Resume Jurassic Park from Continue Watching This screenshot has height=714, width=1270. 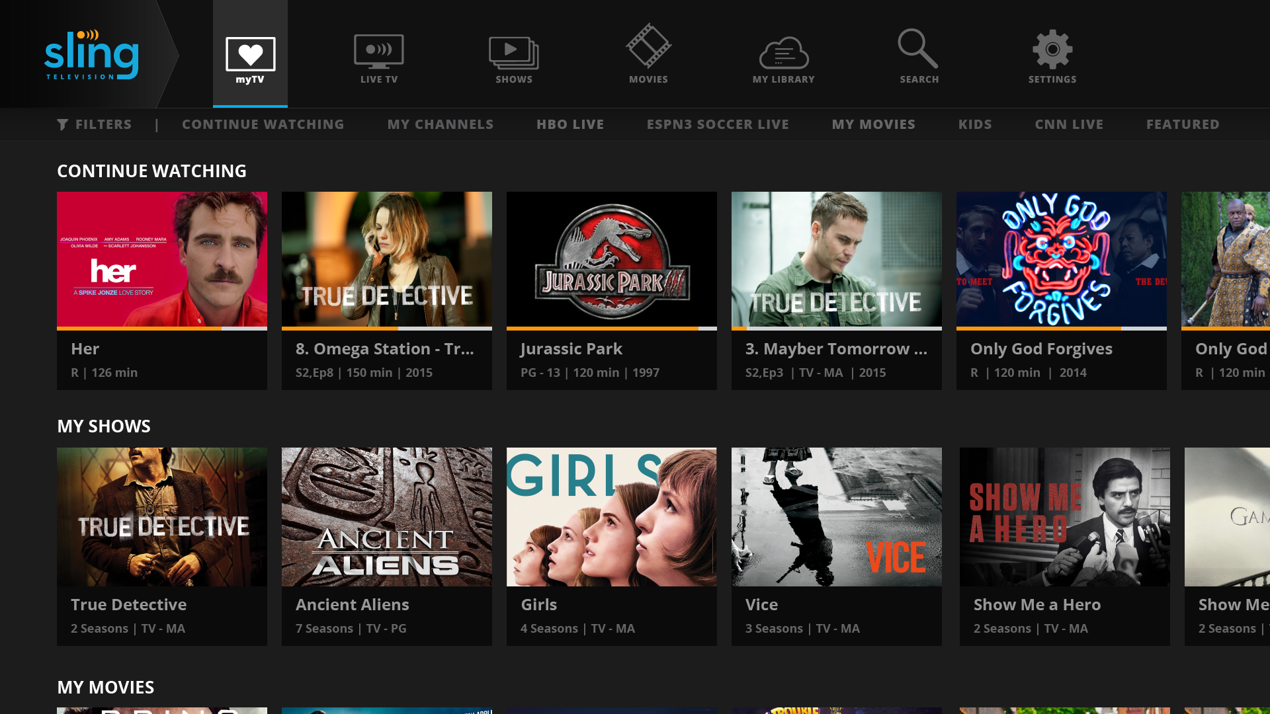[611, 260]
